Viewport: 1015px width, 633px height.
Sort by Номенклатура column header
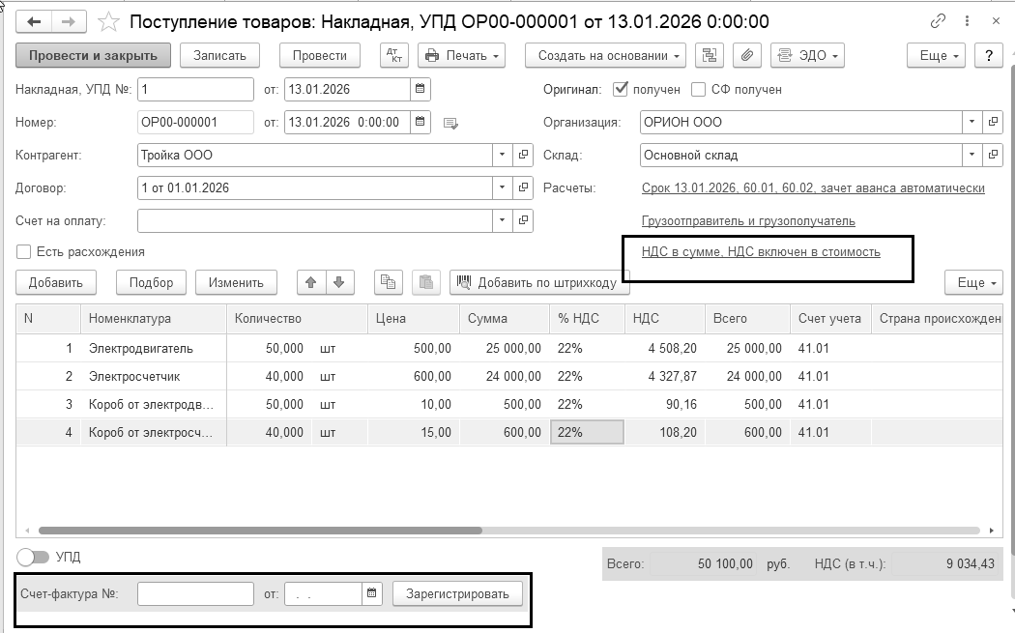tap(154, 319)
